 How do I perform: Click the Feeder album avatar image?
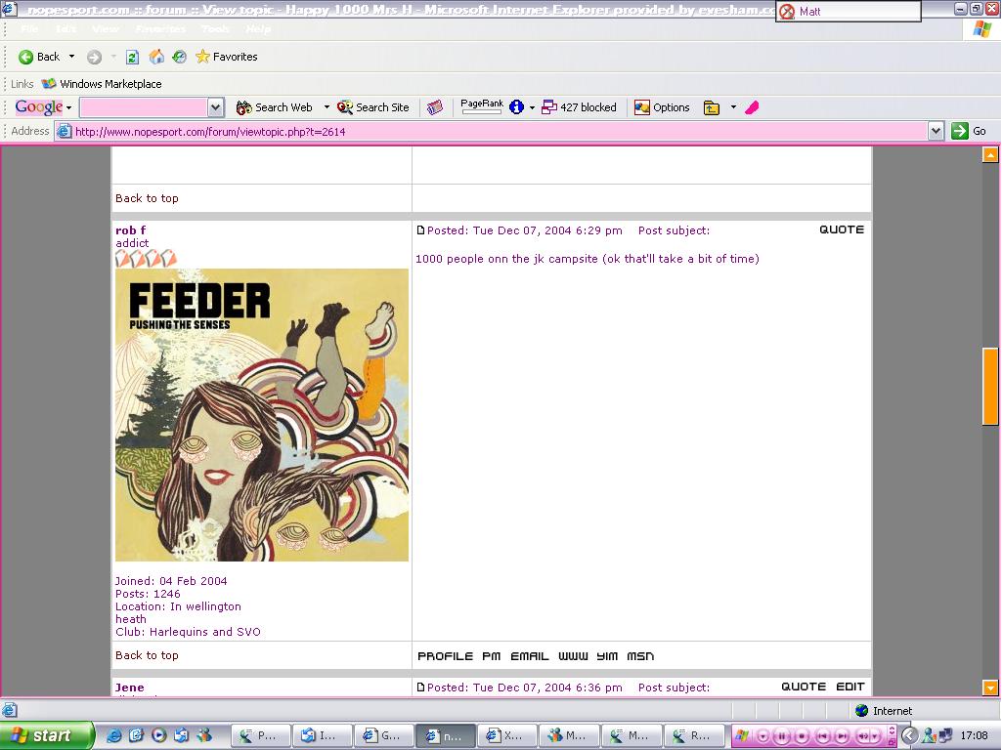262,415
